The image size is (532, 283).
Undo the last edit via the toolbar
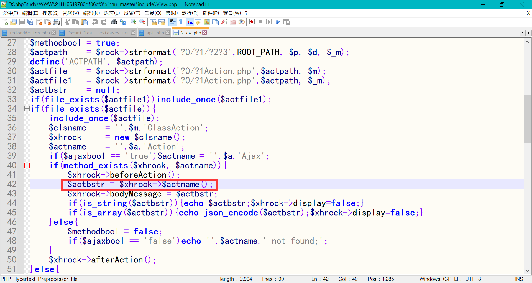coord(95,22)
